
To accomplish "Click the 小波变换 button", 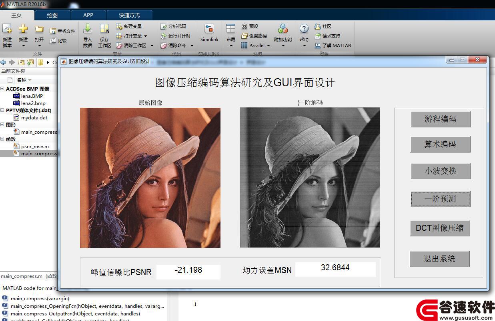I will pos(441,171).
